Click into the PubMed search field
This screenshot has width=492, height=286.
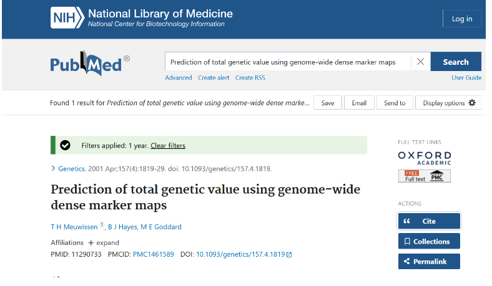287,62
